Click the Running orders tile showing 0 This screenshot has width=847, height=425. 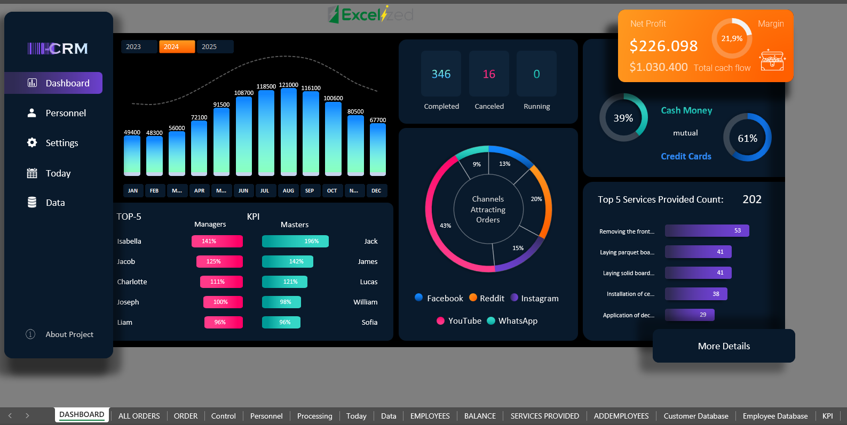point(536,74)
